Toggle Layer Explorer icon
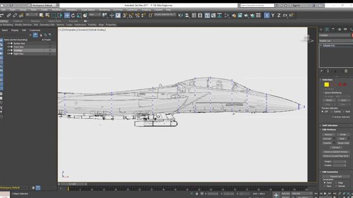The width and height of the screenshot is (353, 198). pyautogui.click(x=200, y=15)
